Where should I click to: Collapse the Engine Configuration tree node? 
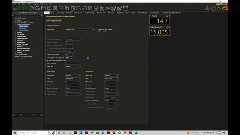coord(16,24)
